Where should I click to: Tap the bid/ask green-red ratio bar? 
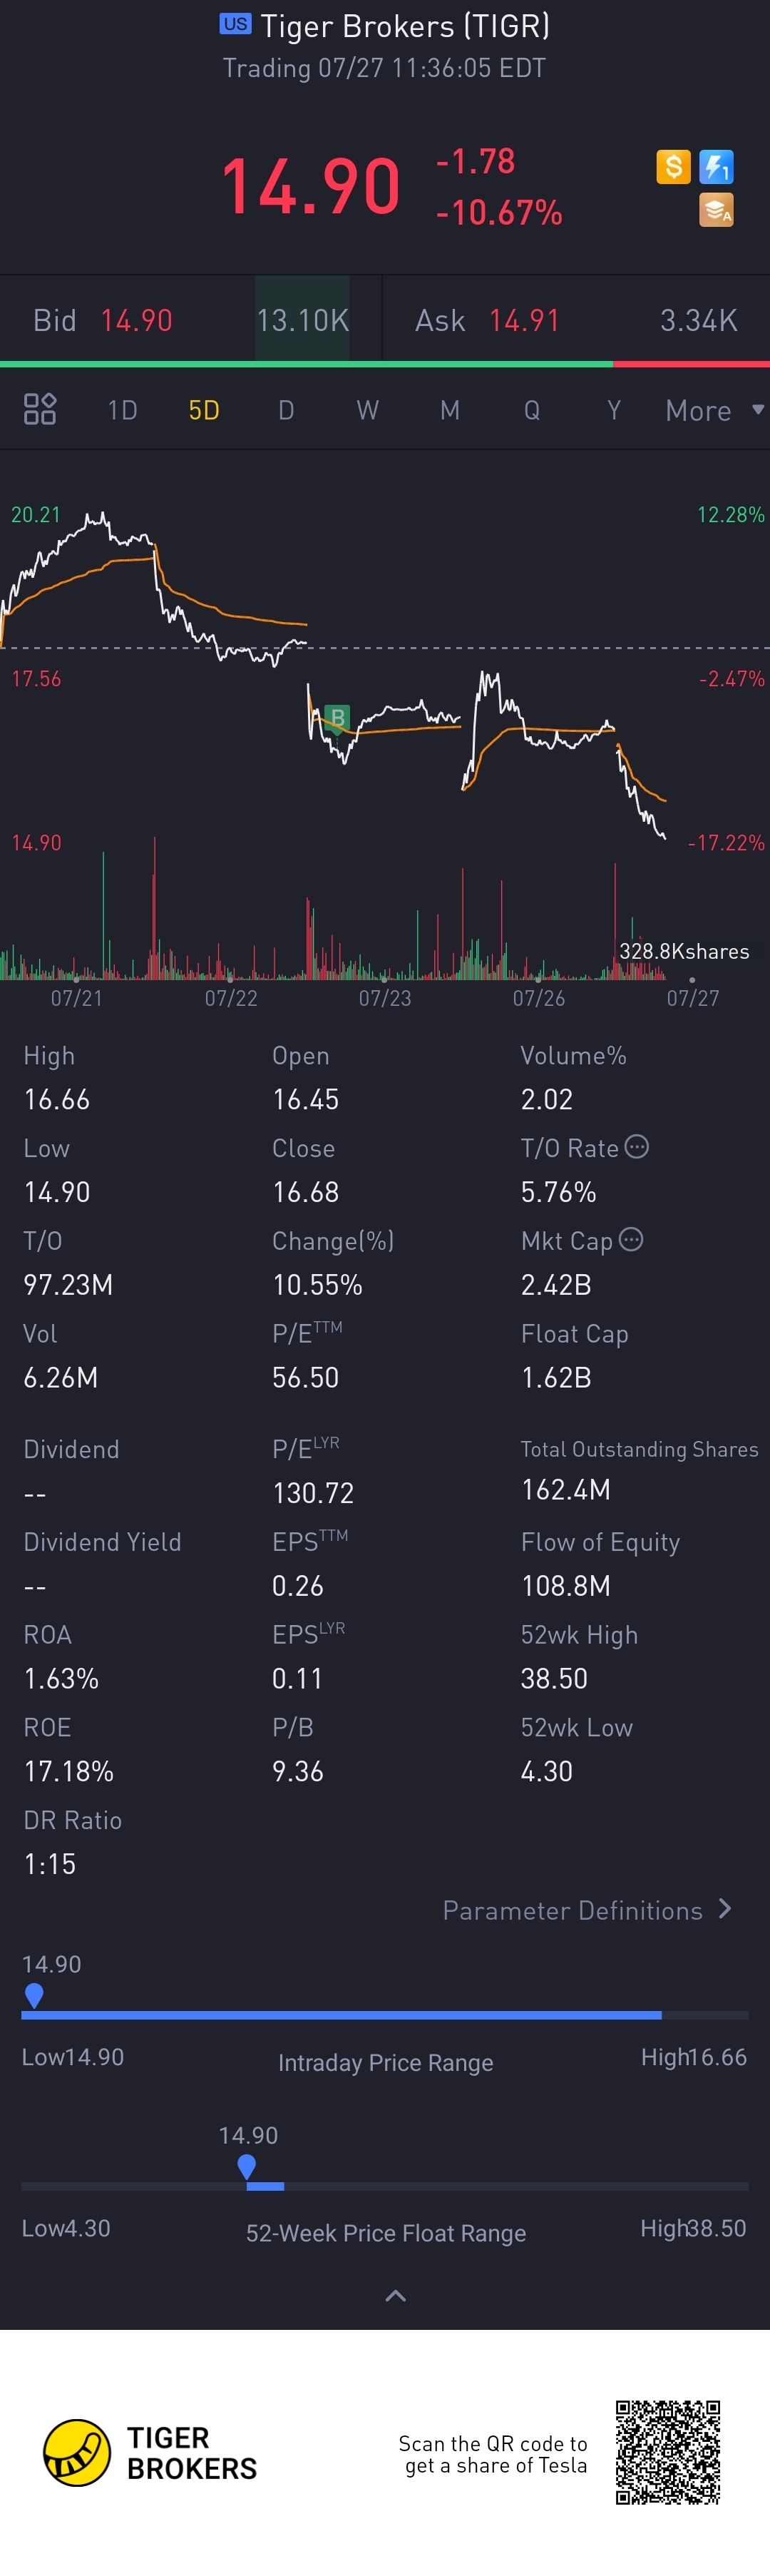385,364
